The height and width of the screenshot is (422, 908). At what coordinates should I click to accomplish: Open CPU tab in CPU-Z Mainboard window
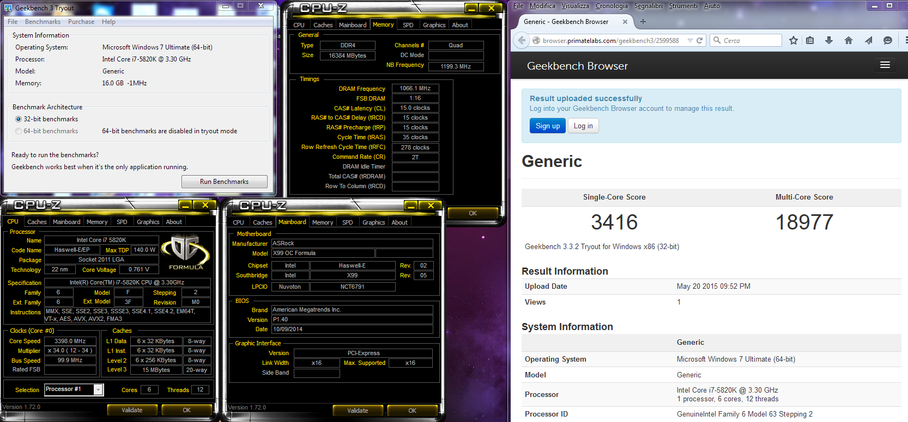click(x=238, y=222)
